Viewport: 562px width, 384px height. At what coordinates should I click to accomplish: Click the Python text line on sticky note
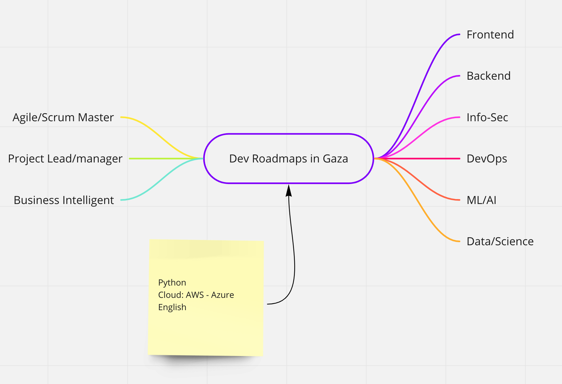tap(172, 283)
